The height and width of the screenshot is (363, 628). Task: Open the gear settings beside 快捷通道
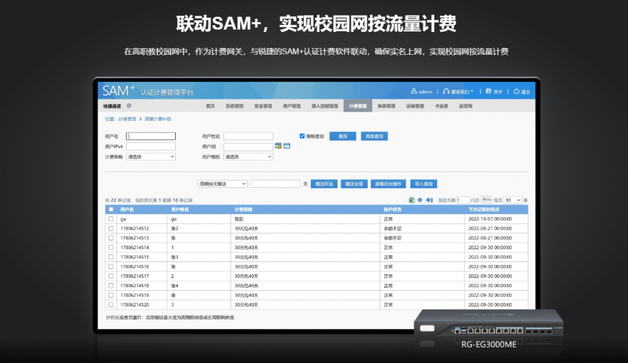coord(129,106)
